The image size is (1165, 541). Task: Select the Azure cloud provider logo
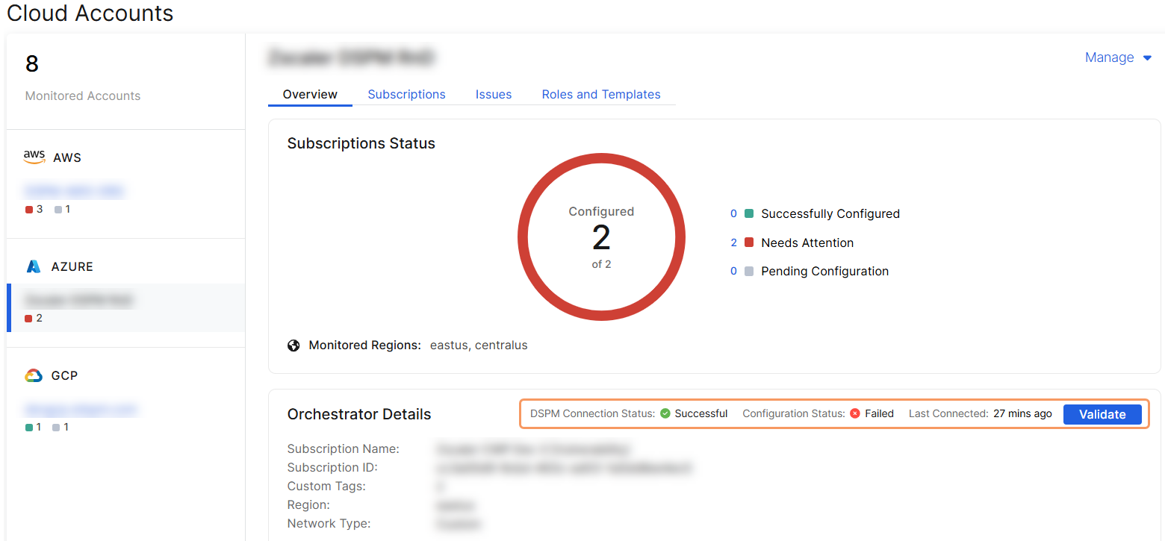pyautogui.click(x=34, y=266)
